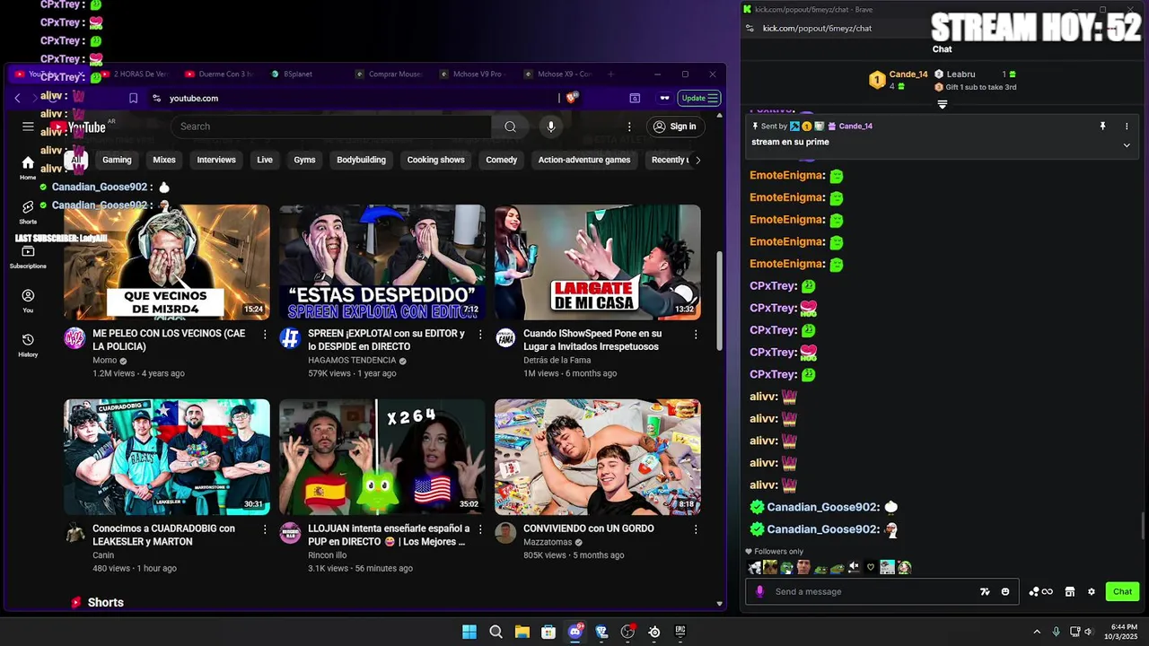Open options for SPREEN EXPLOTA video
1149x646 pixels.
(x=480, y=334)
